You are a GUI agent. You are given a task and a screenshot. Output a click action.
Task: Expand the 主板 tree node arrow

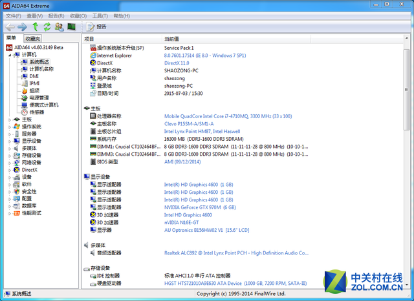point(9,119)
